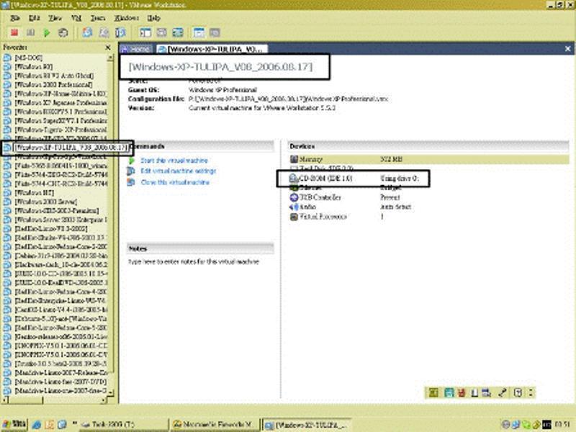Screen dimensions: 576x432
Task: Click the Memory chip icon
Action: (x=294, y=159)
